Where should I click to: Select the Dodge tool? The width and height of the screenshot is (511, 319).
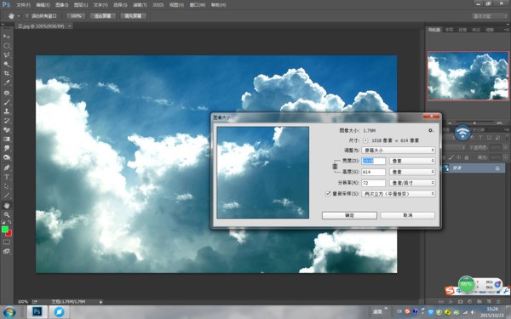(7, 158)
